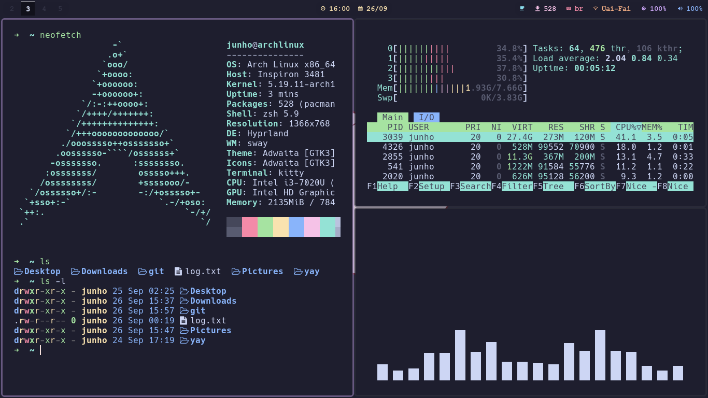708x398 pixels.
Task: Select htop process row PID 2855
Action: [530, 157]
